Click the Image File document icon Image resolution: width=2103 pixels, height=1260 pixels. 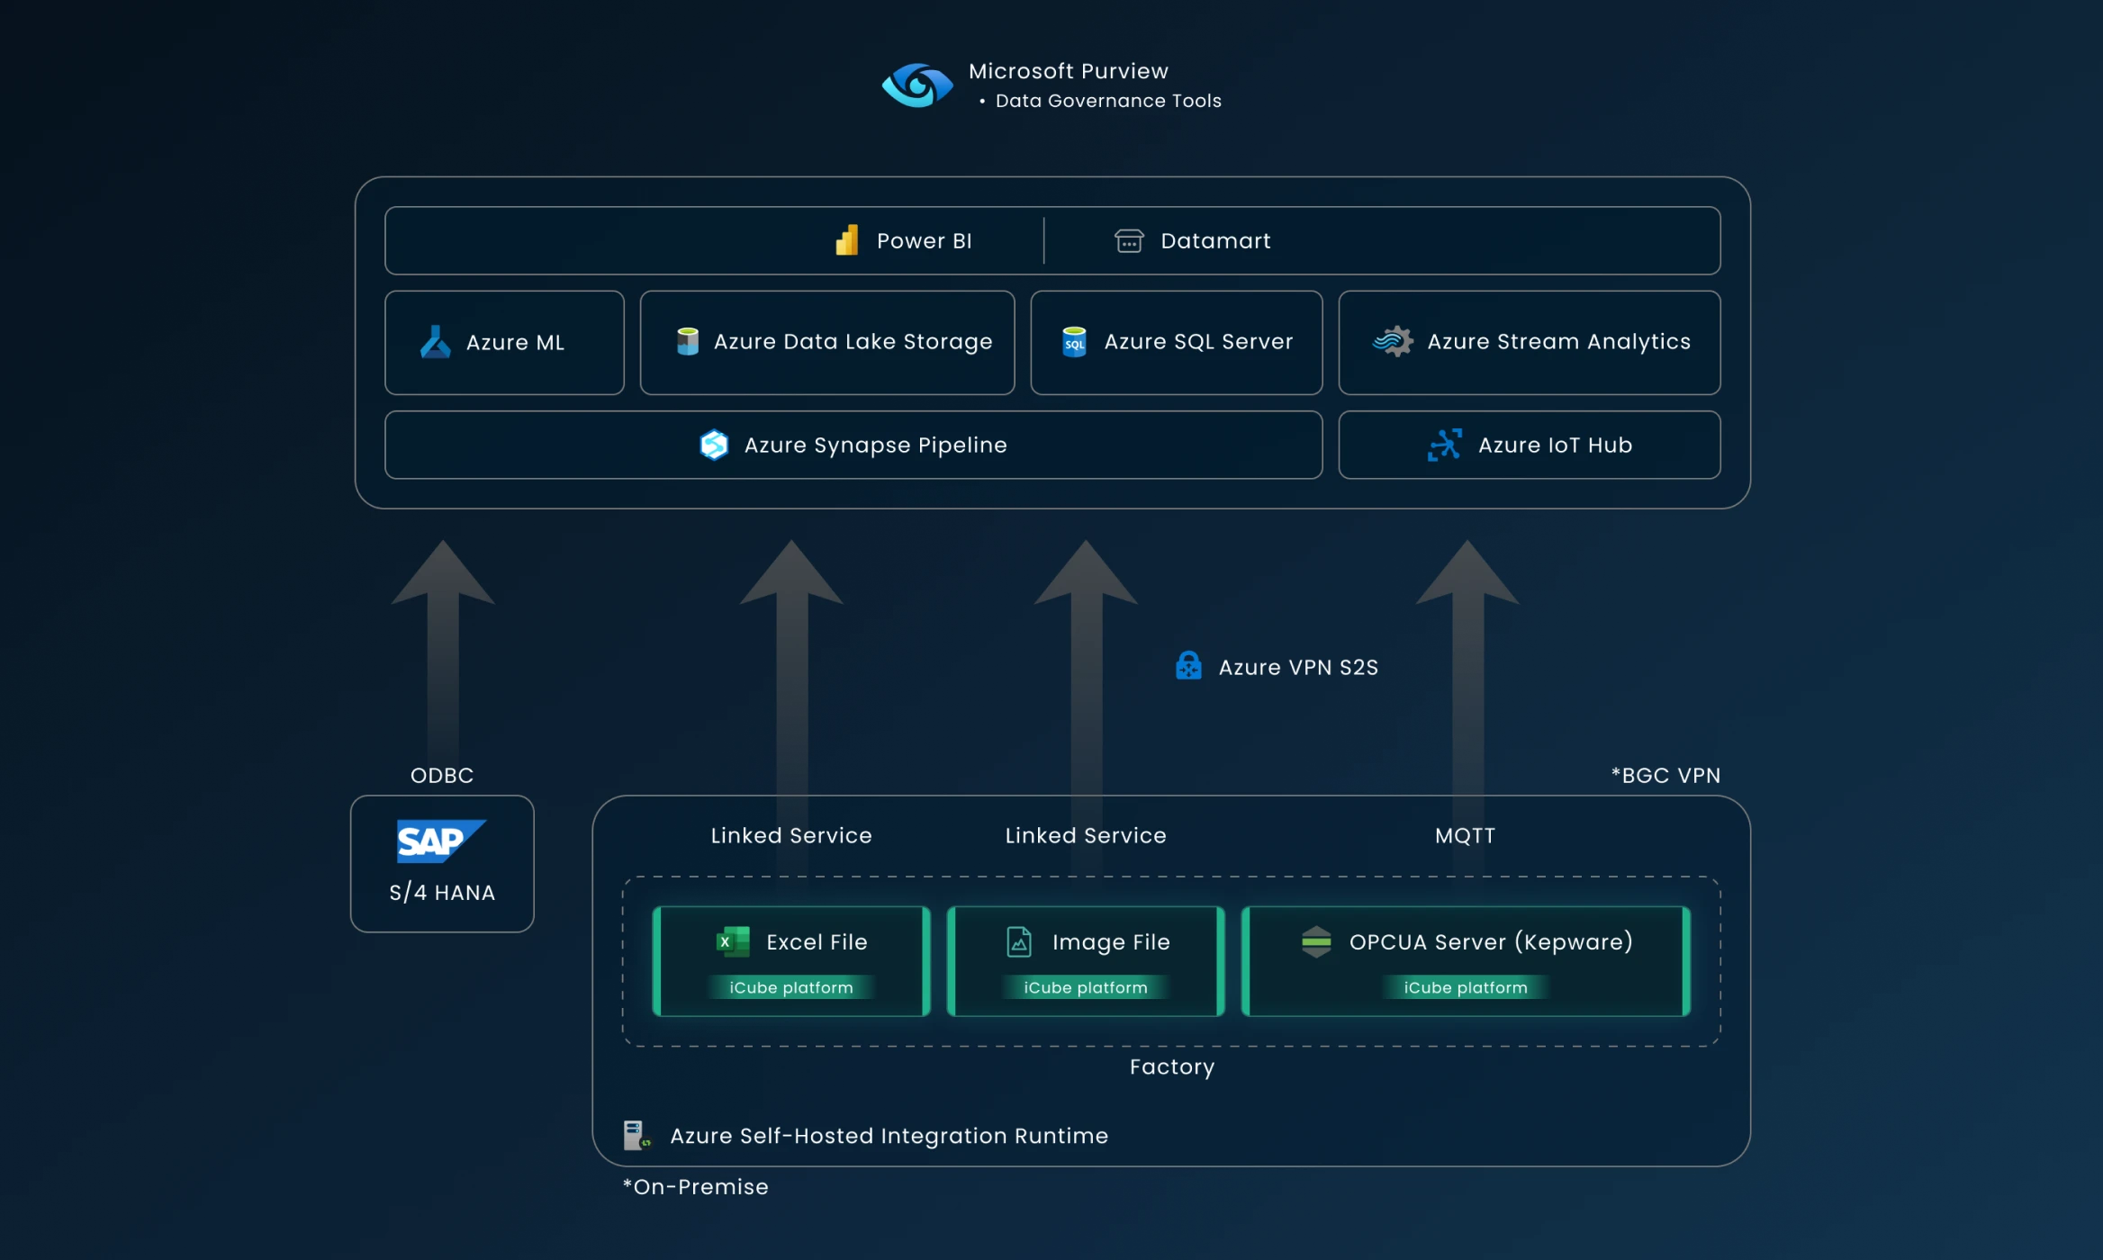tap(1018, 941)
